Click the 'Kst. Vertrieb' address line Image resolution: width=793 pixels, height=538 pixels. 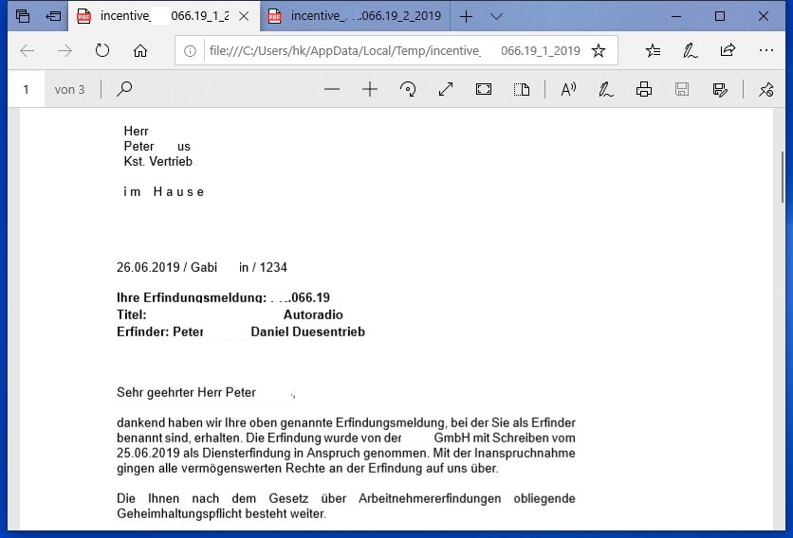coord(157,162)
